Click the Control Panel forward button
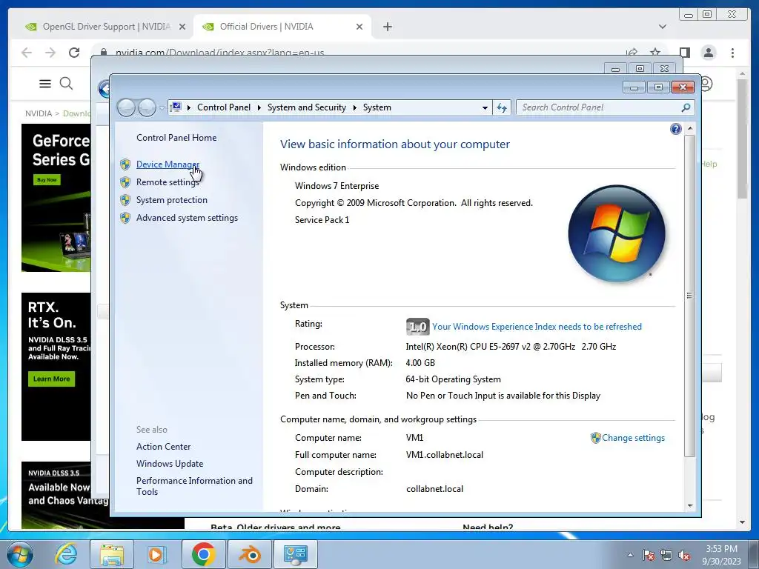759x569 pixels. [147, 107]
